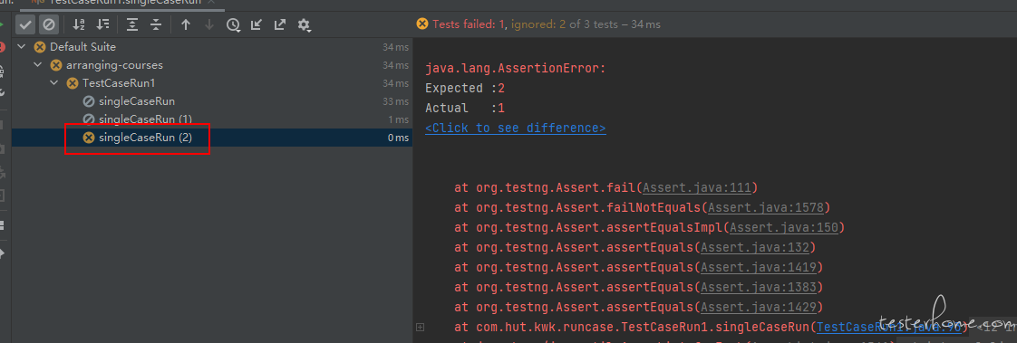Image resolution: width=1017 pixels, height=343 pixels.
Task: Open test history clock icon
Action: (233, 24)
